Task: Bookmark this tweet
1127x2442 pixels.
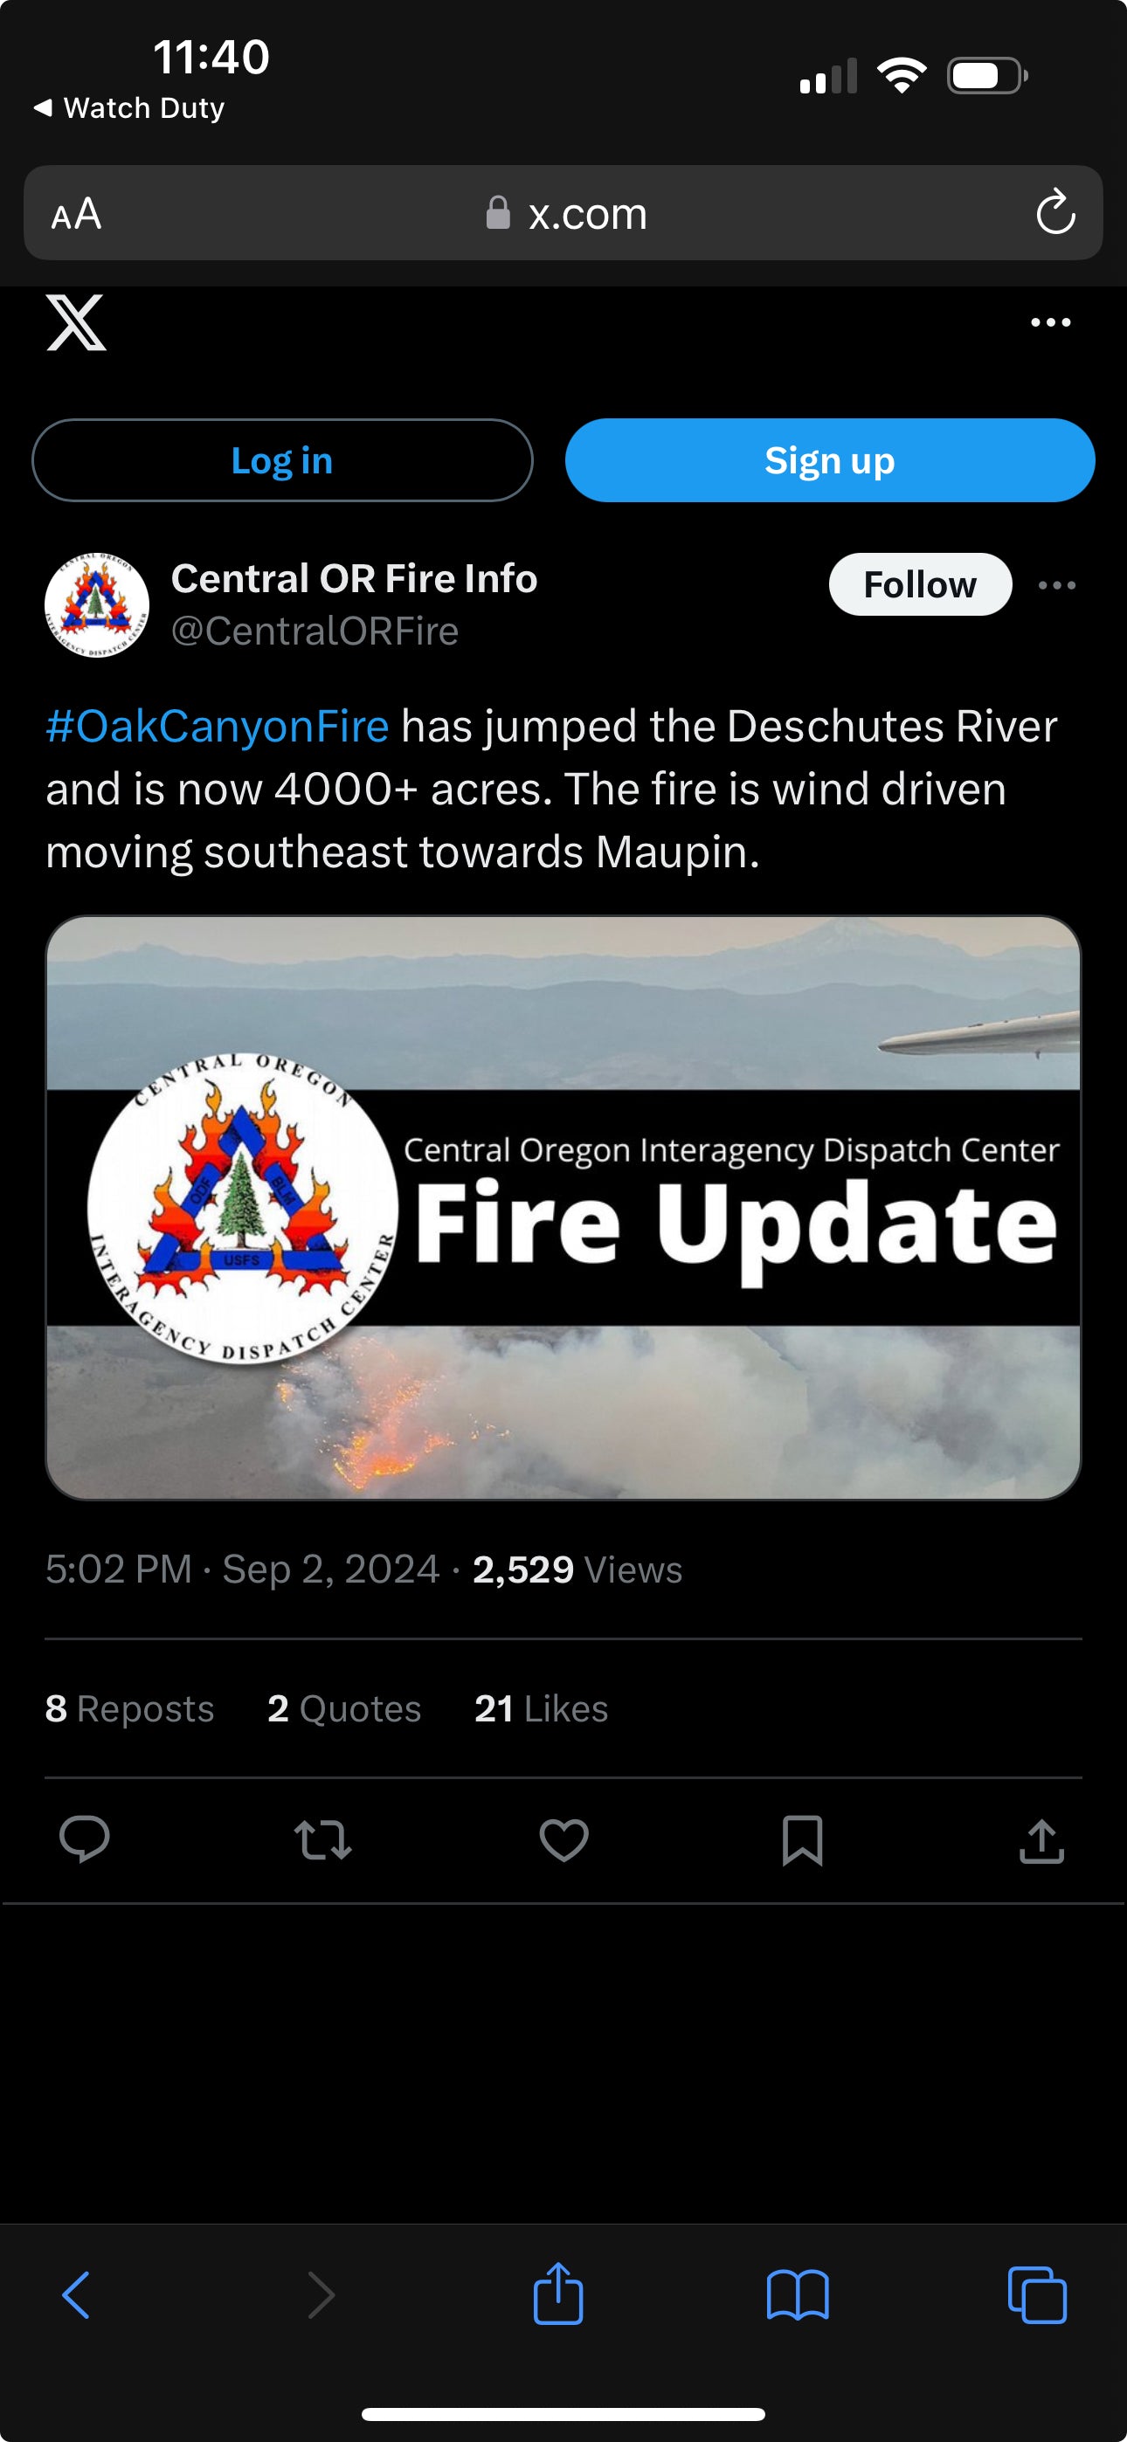Action: 802,1838
